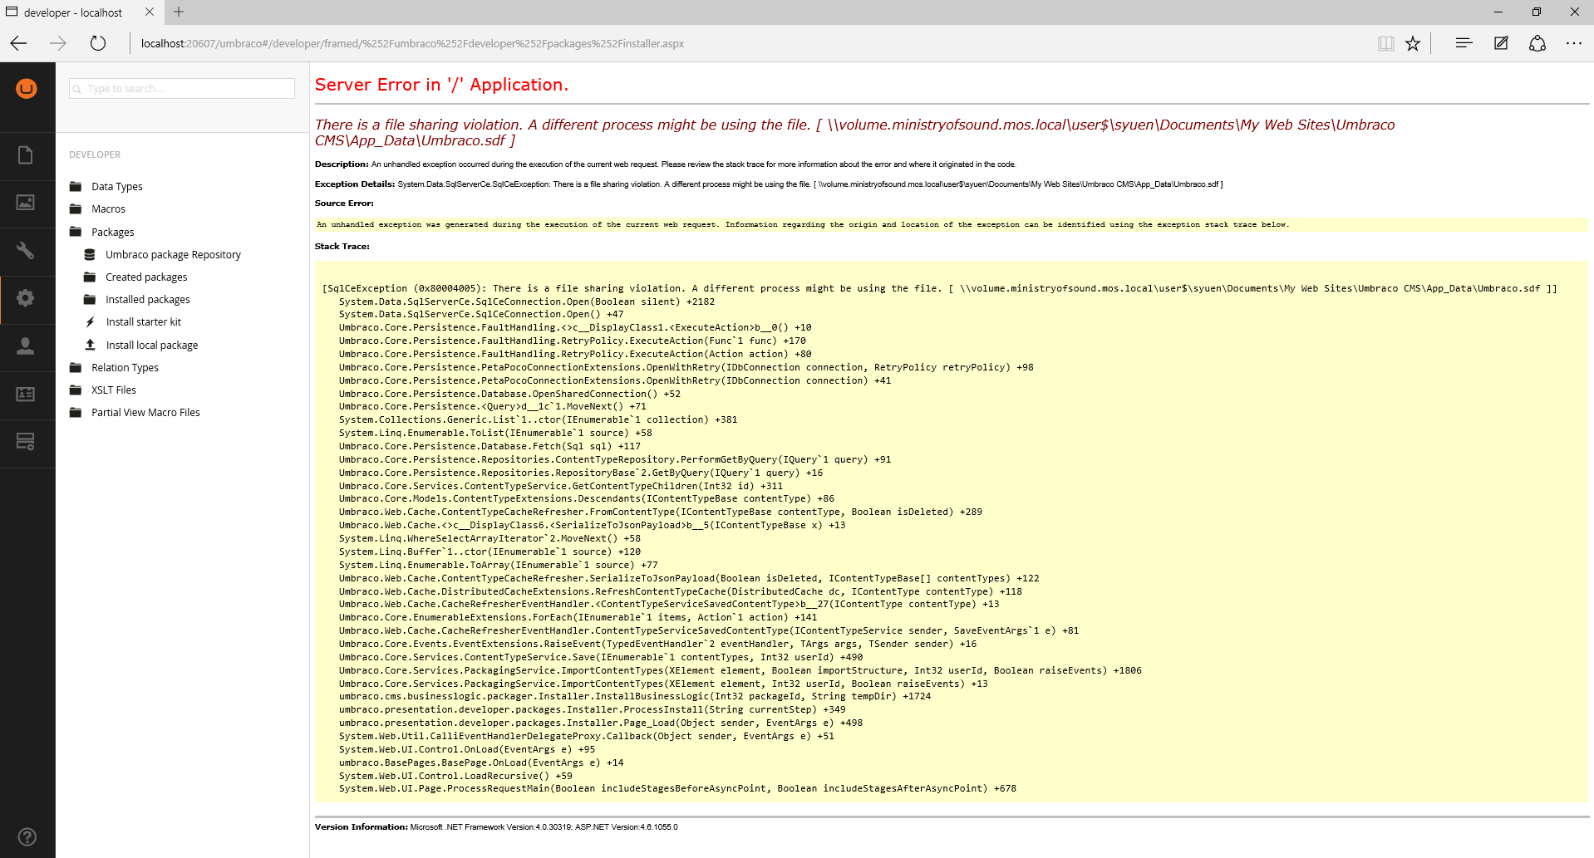The image size is (1594, 858).
Task: Select Install local package
Action: [152, 346]
